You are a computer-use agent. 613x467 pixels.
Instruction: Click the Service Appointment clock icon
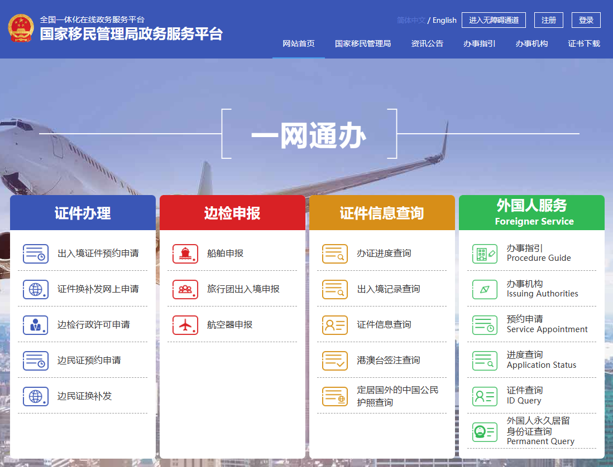(x=485, y=325)
